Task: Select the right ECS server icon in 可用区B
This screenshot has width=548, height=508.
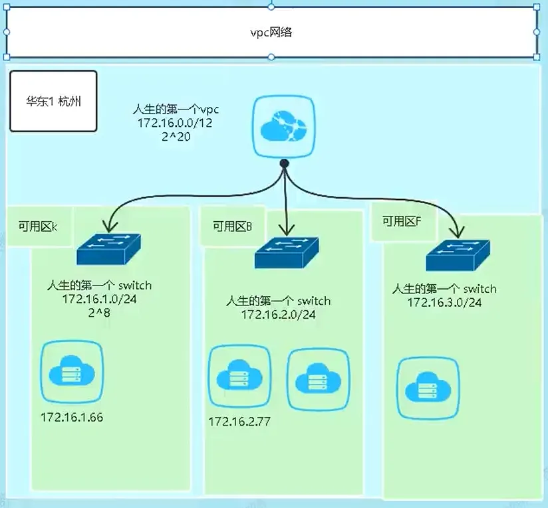Action: [x=317, y=377]
